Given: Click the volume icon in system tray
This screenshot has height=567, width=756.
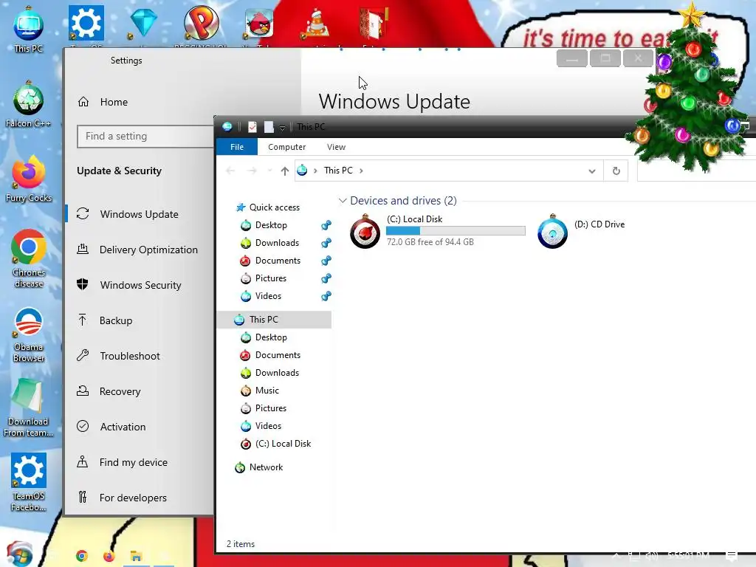Looking at the screenshot, I should tap(651, 556).
